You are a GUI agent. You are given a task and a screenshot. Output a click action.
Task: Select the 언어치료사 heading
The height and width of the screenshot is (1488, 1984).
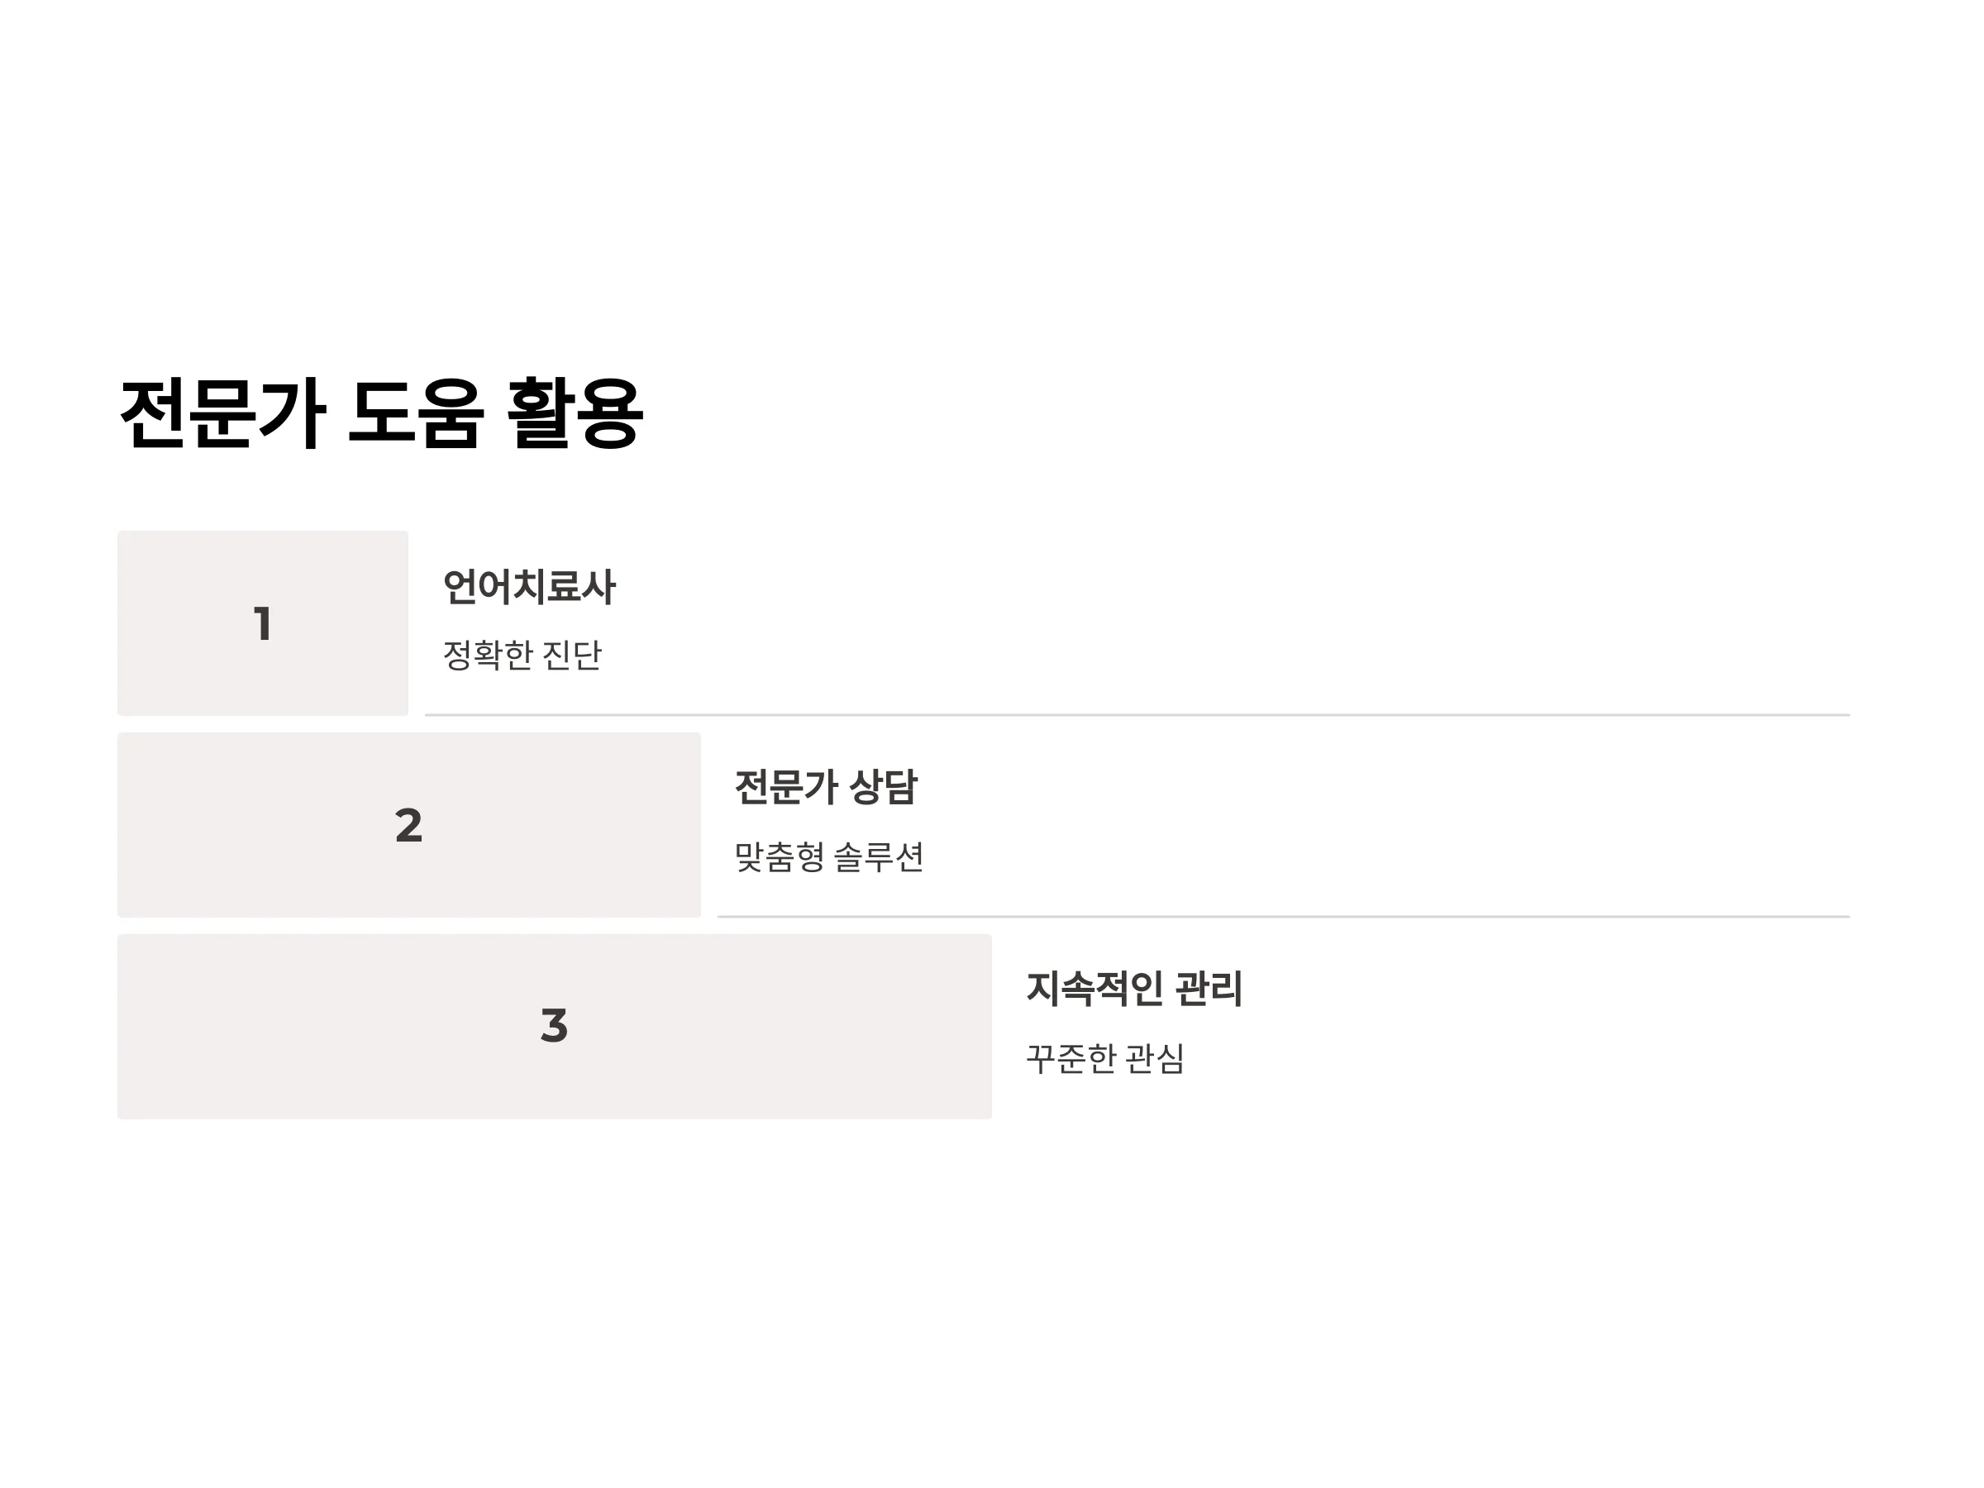(529, 588)
